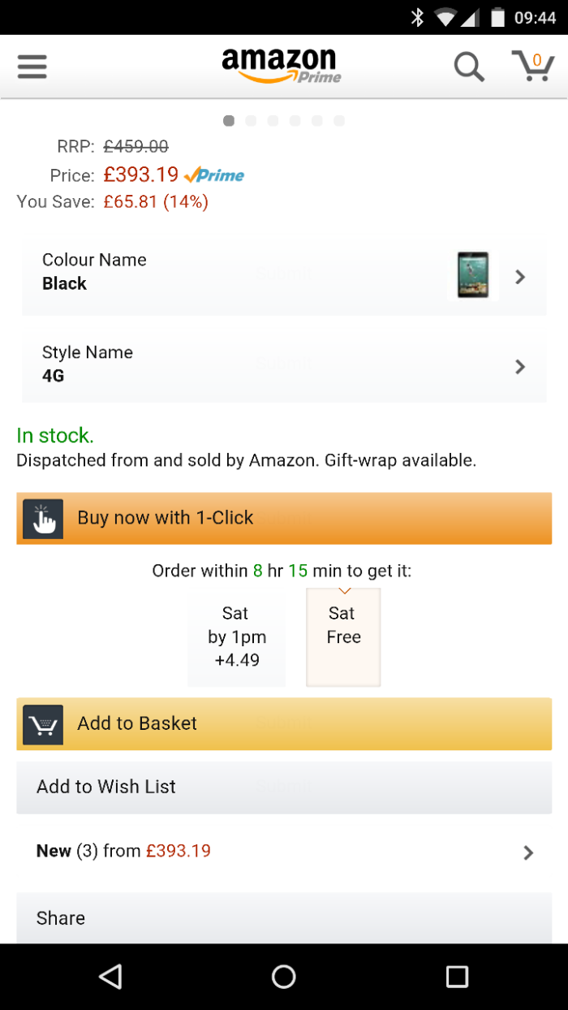
Task: Open the shopping basket cart icon
Action: click(533, 66)
